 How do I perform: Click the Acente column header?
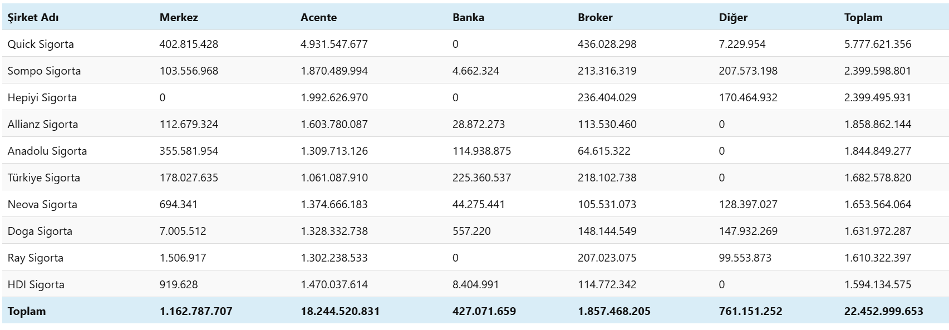coord(318,17)
